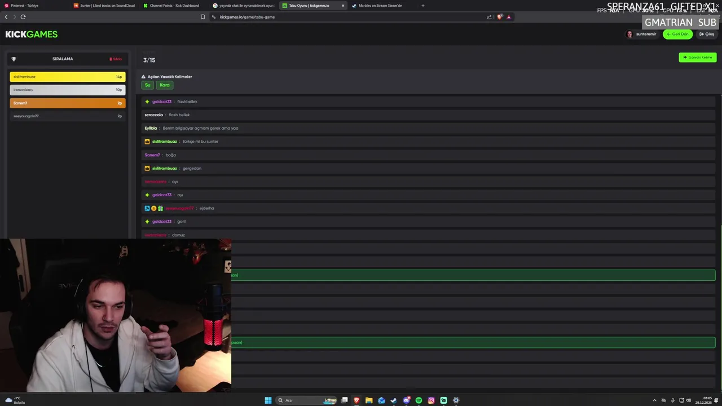Open Brave browser from the taskbar
The image size is (722, 406).
coord(356,400)
